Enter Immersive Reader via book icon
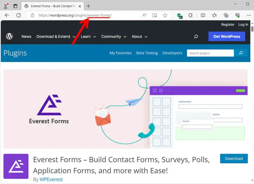Image resolution: width=254 pixels, height=184 pixels. 155,16
